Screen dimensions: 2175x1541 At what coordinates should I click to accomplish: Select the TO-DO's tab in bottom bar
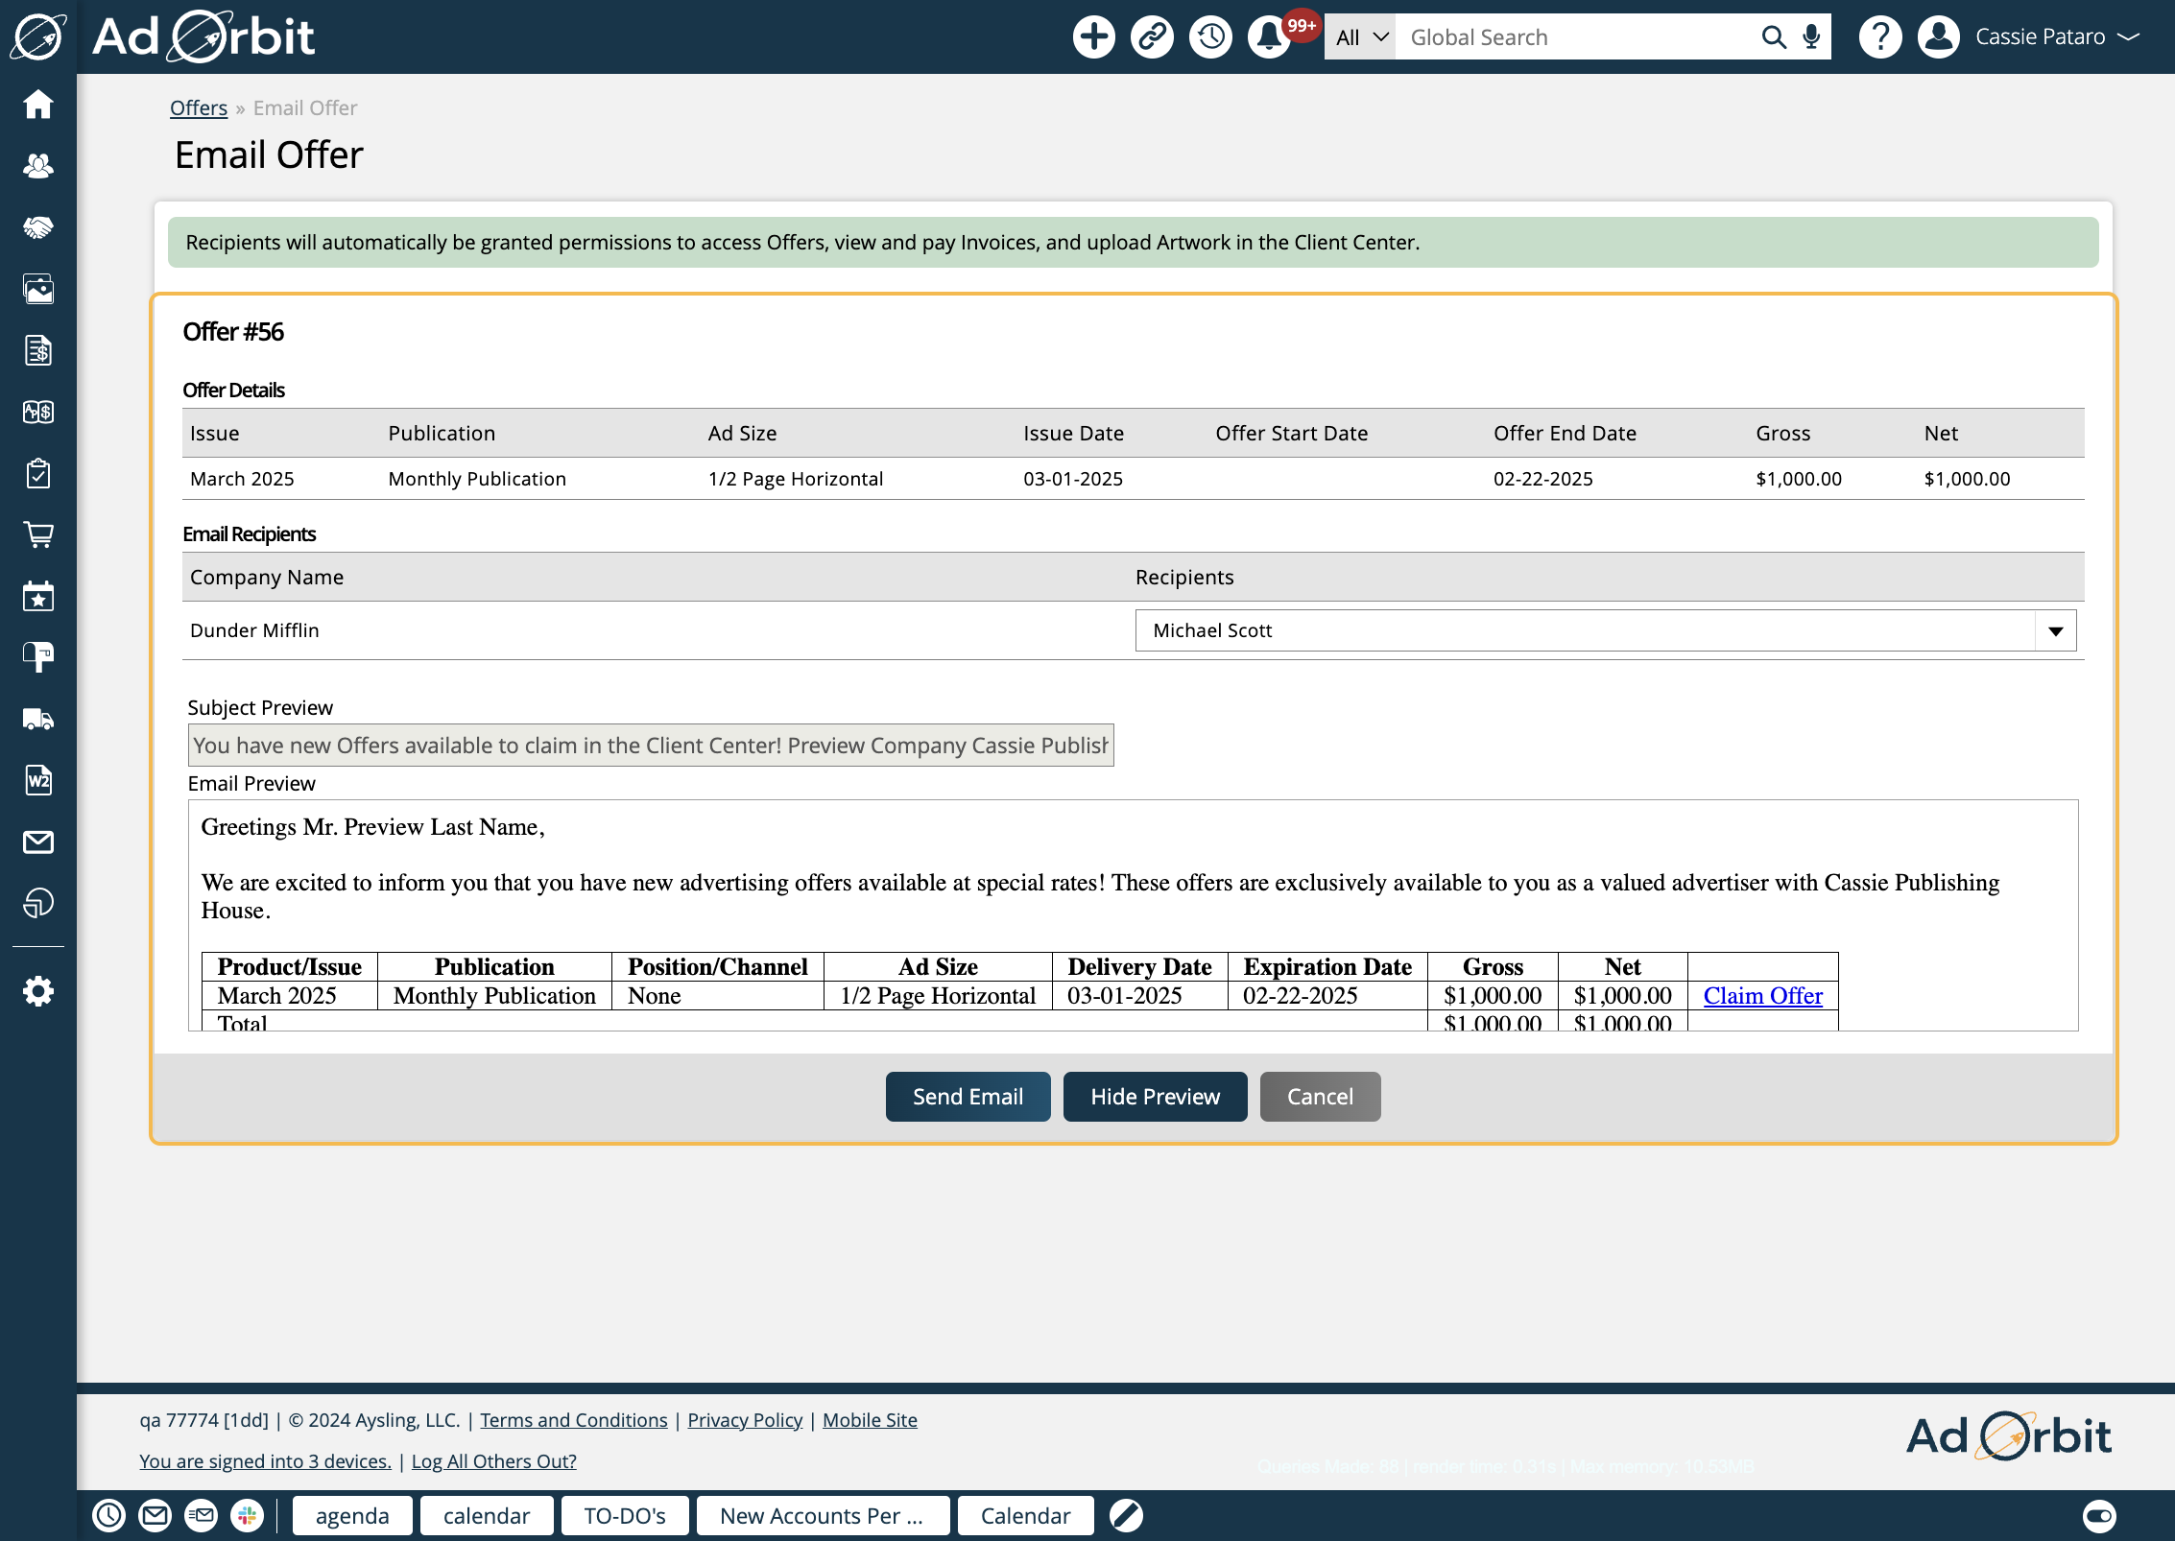(624, 1516)
